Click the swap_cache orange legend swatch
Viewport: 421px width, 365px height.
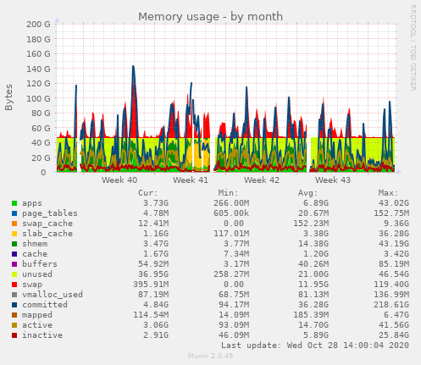tap(14, 224)
